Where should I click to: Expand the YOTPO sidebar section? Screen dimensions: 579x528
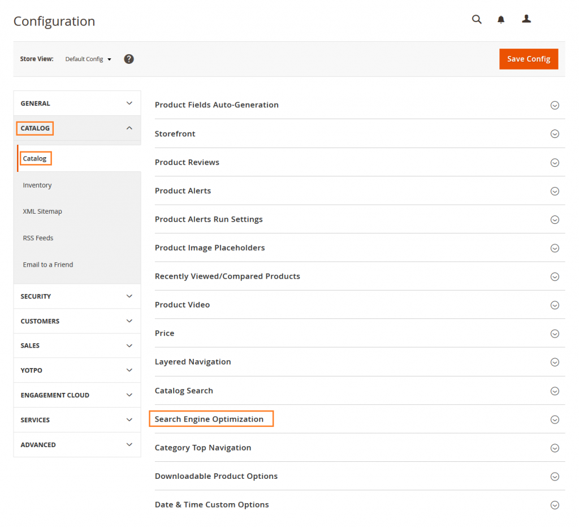(x=77, y=370)
